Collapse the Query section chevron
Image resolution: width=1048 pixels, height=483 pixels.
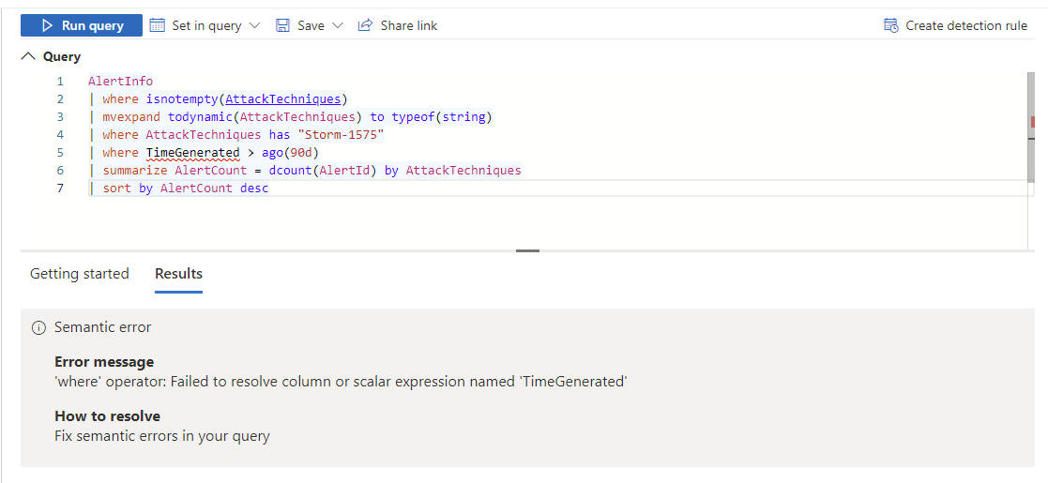tap(28, 56)
